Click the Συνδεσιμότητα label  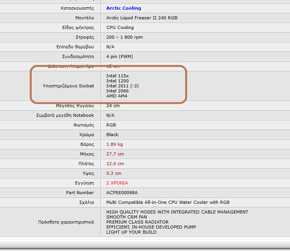78,56
